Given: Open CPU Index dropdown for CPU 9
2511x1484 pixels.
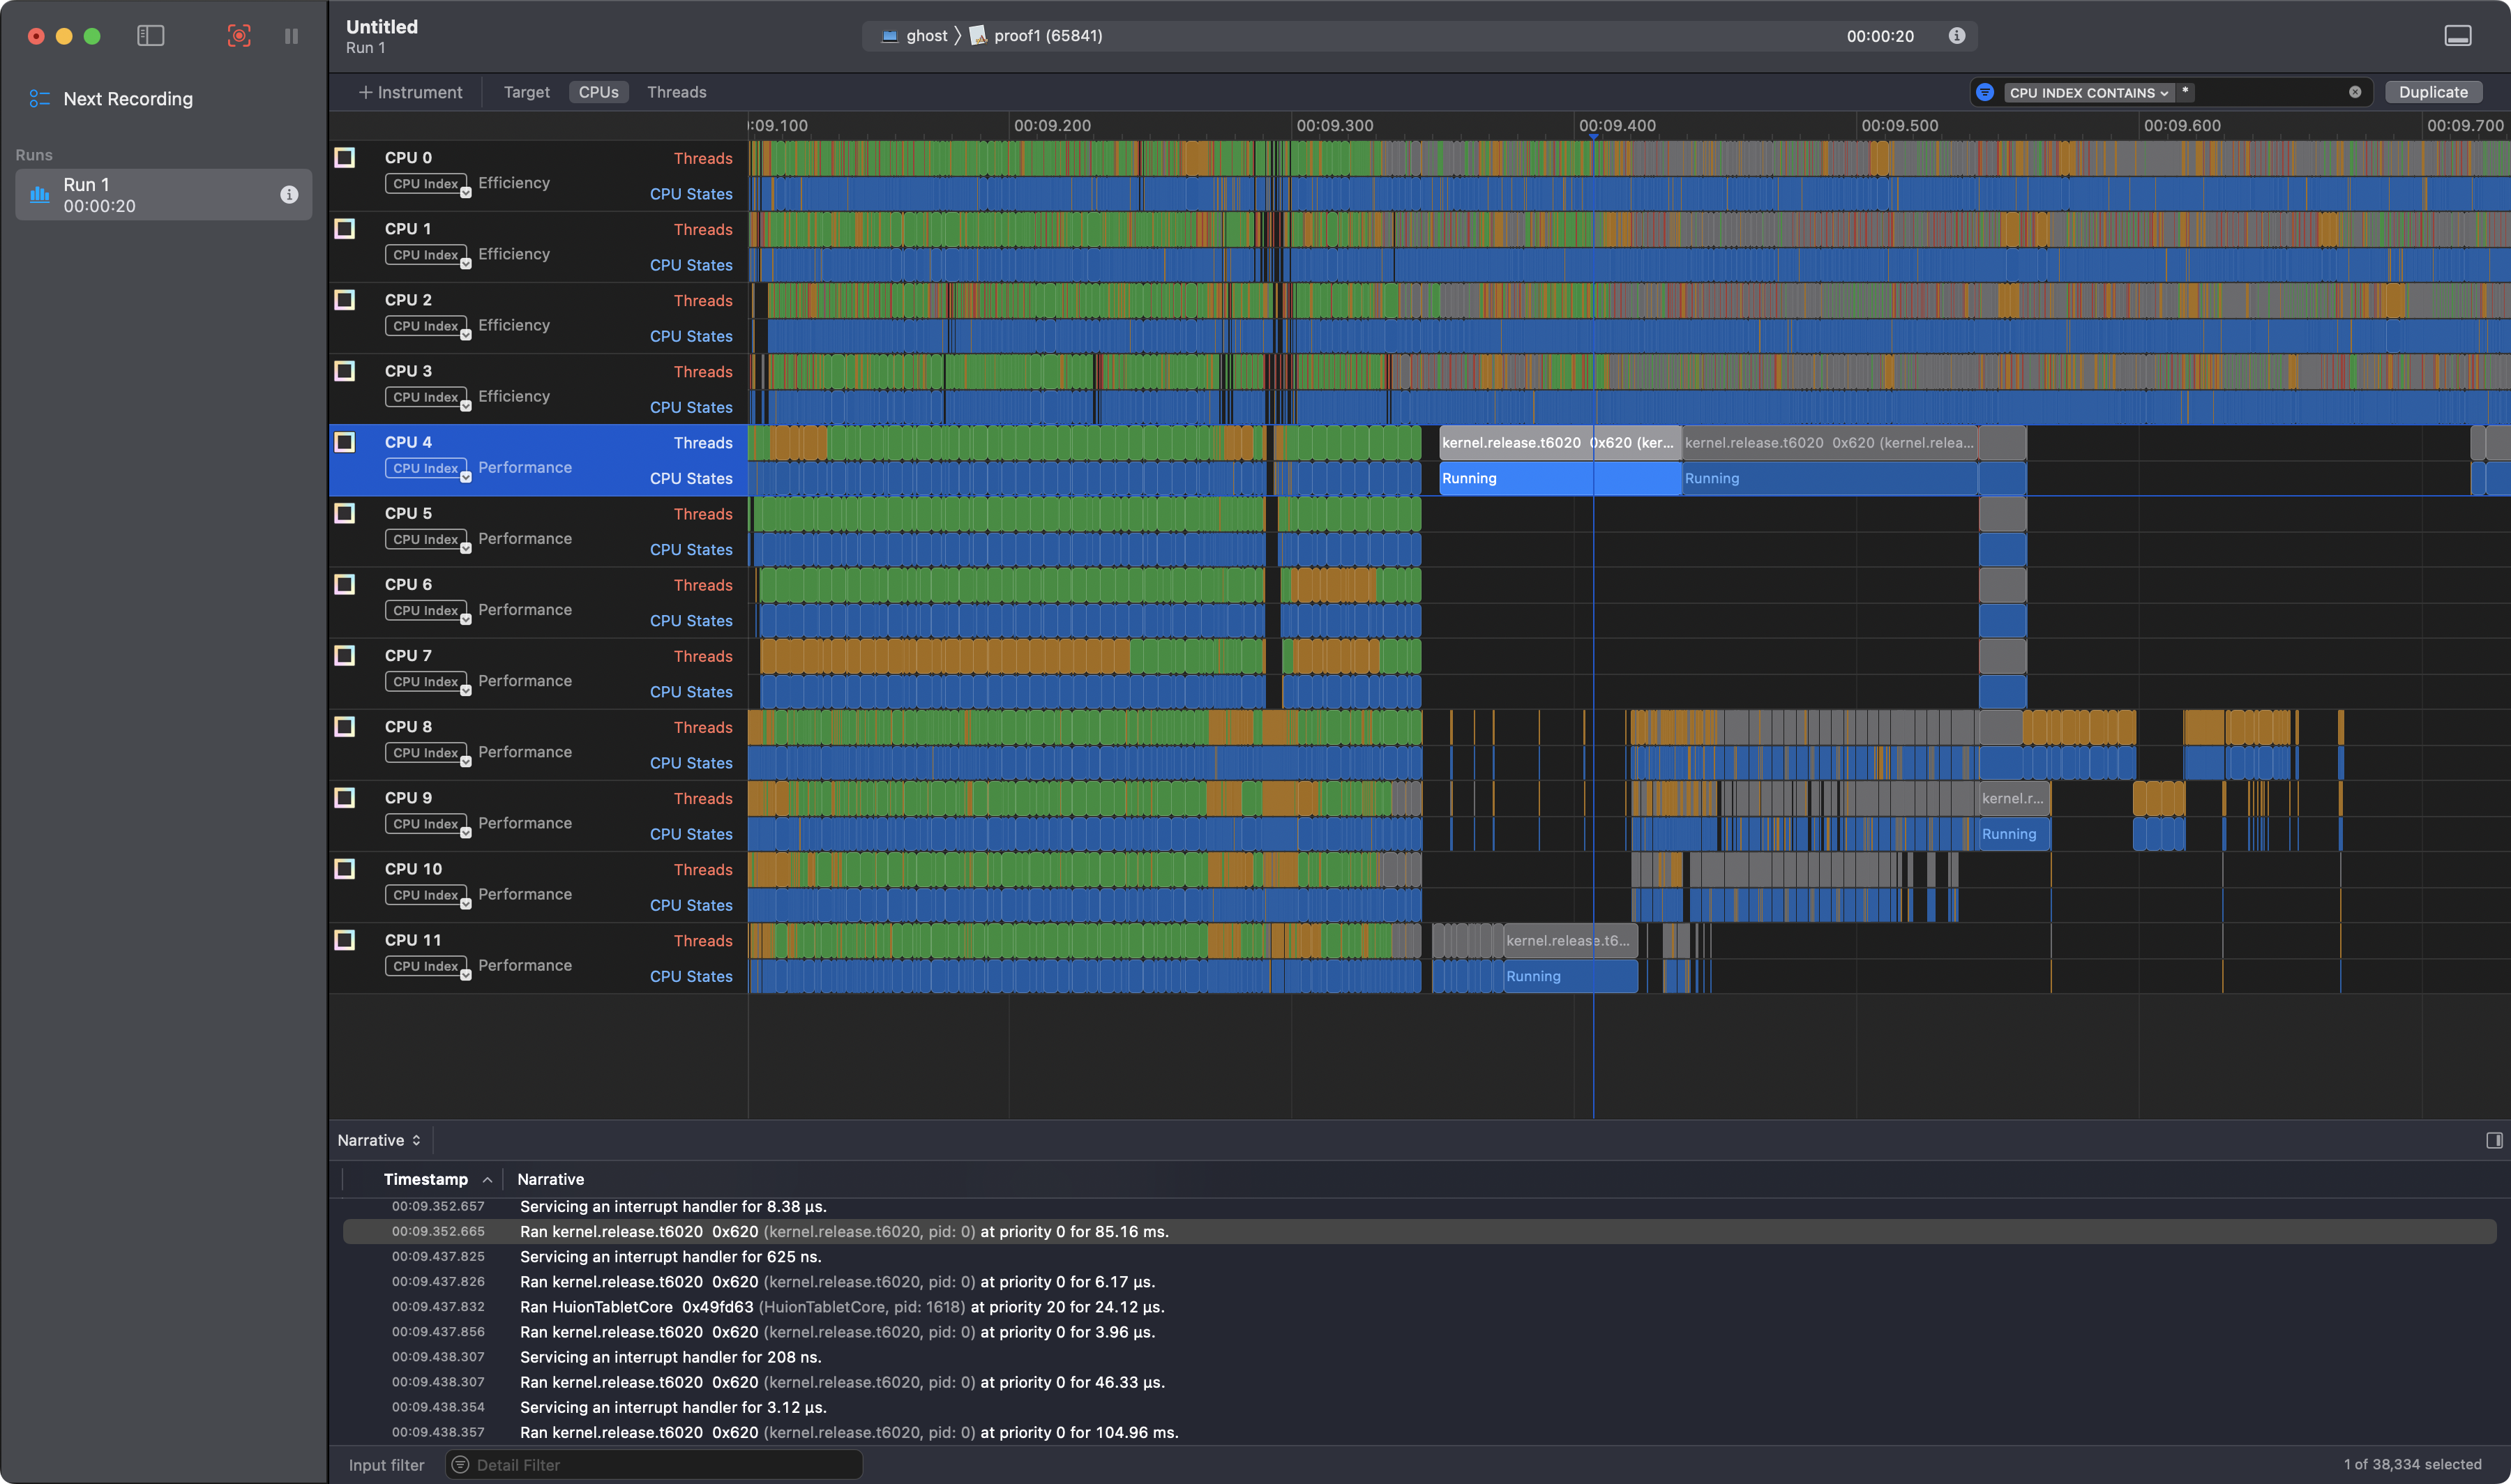Looking at the screenshot, I should (x=428, y=824).
